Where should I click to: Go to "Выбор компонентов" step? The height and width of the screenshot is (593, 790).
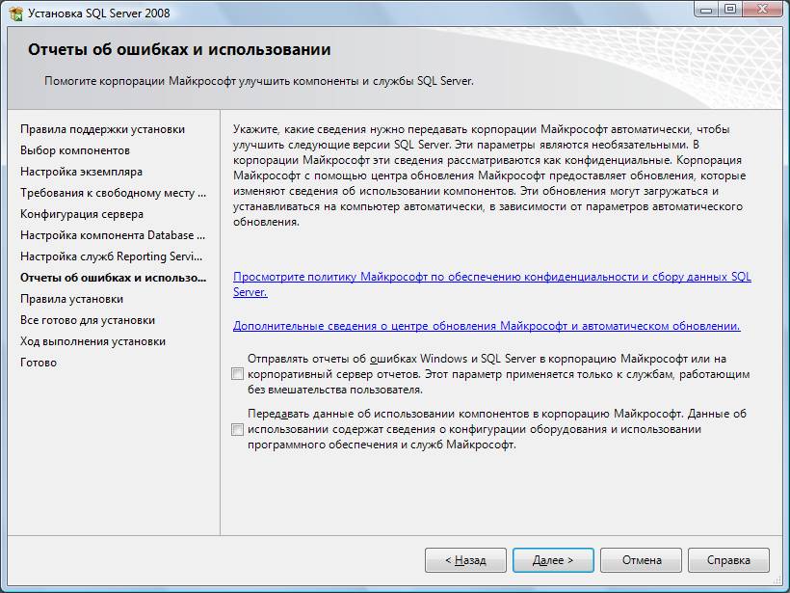[x=75, y=150]
